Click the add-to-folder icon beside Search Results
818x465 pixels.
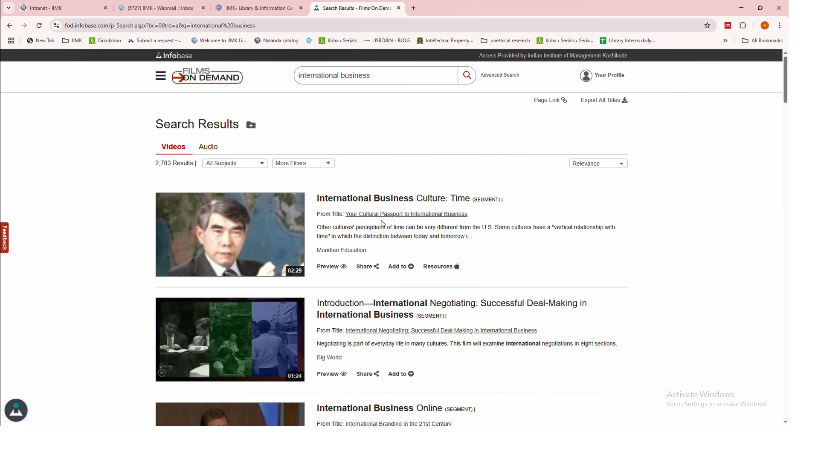[251, 125]
